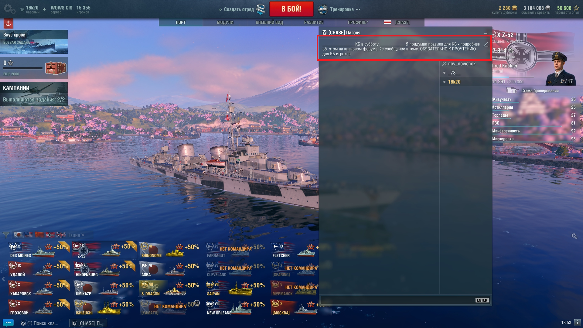583x328 pixels.
Task: Click the gear icon beside the chat panel
Action: pyautogui.click(x=574, y=236)
